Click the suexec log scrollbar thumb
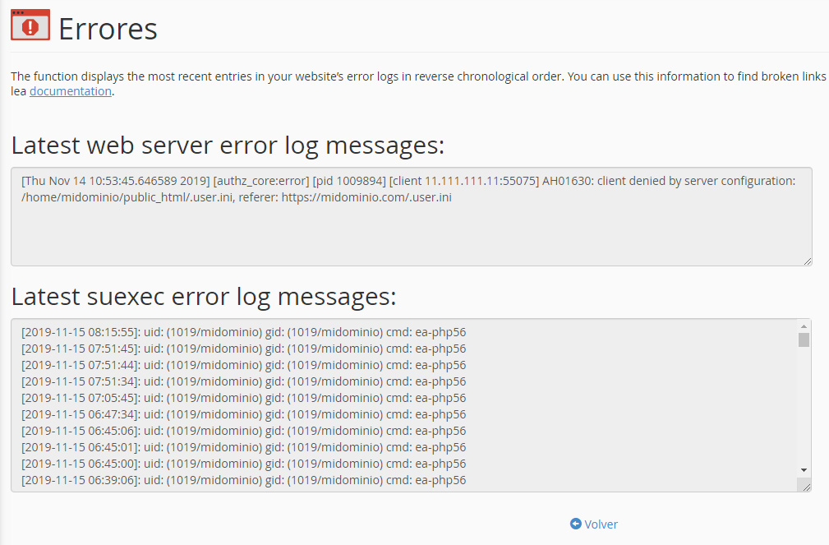The width and height of the screenshot is (829, 545). coord(804,340)
